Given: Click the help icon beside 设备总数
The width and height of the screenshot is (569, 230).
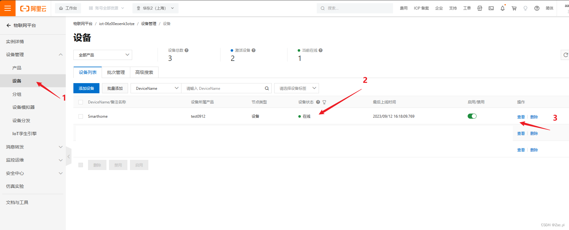Looking at the screenshot, I should pyautogui.click(x=186, y=50).
